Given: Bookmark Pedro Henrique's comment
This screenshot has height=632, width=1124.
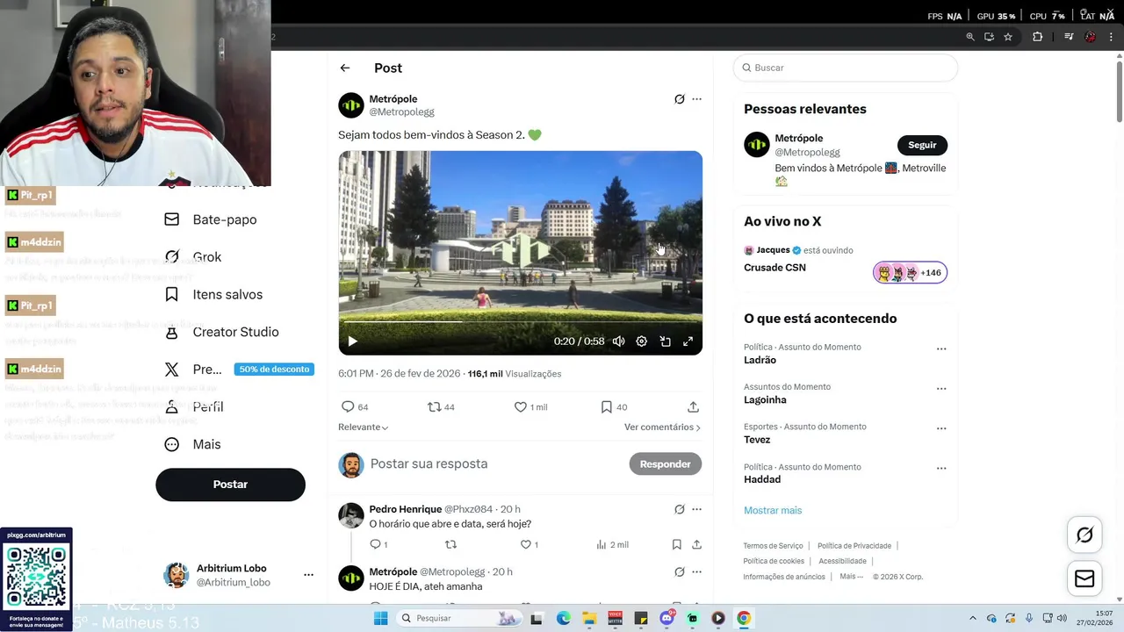Looking at the screenshot, I should [x=677, y=545].
